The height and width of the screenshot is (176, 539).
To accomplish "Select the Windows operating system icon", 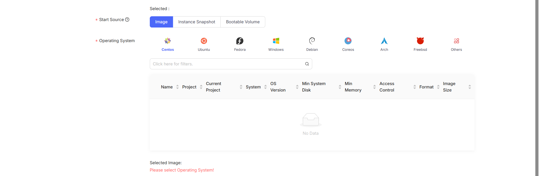I will coord(276,41).
